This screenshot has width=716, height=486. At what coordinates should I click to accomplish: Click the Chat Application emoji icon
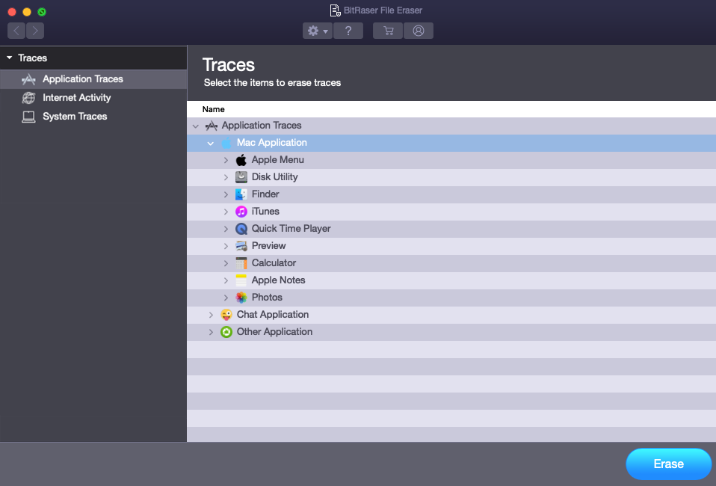tap(226, 315)
